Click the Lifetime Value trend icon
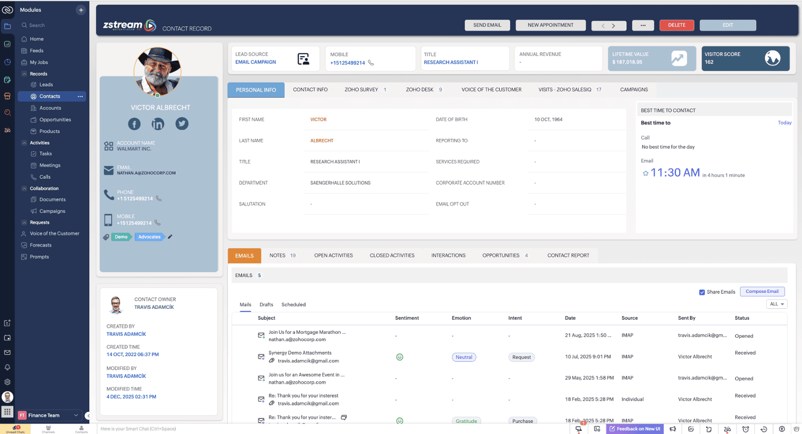 tap(678, 59)
